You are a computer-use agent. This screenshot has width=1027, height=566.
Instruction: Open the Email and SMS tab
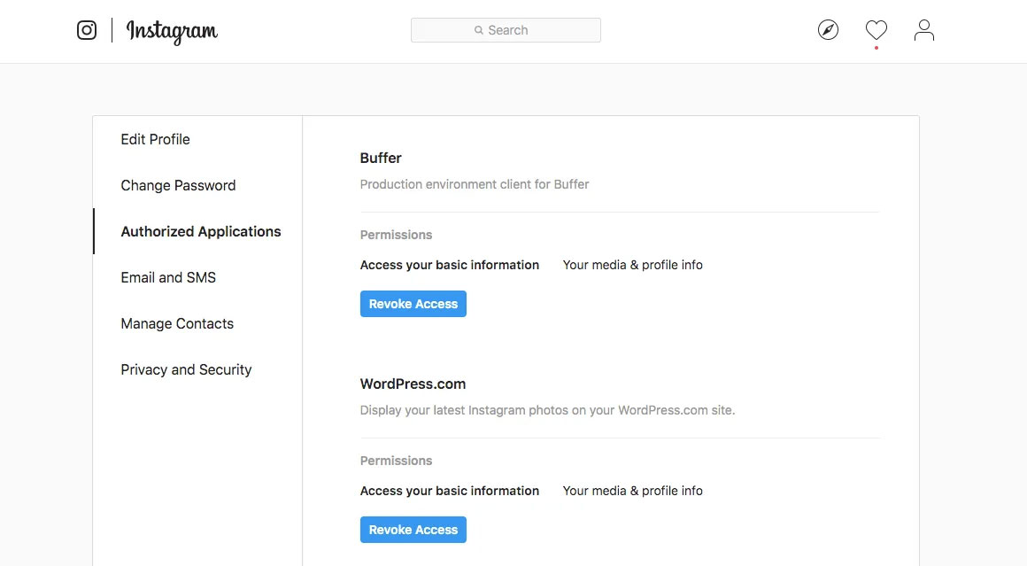pos(168,278)
